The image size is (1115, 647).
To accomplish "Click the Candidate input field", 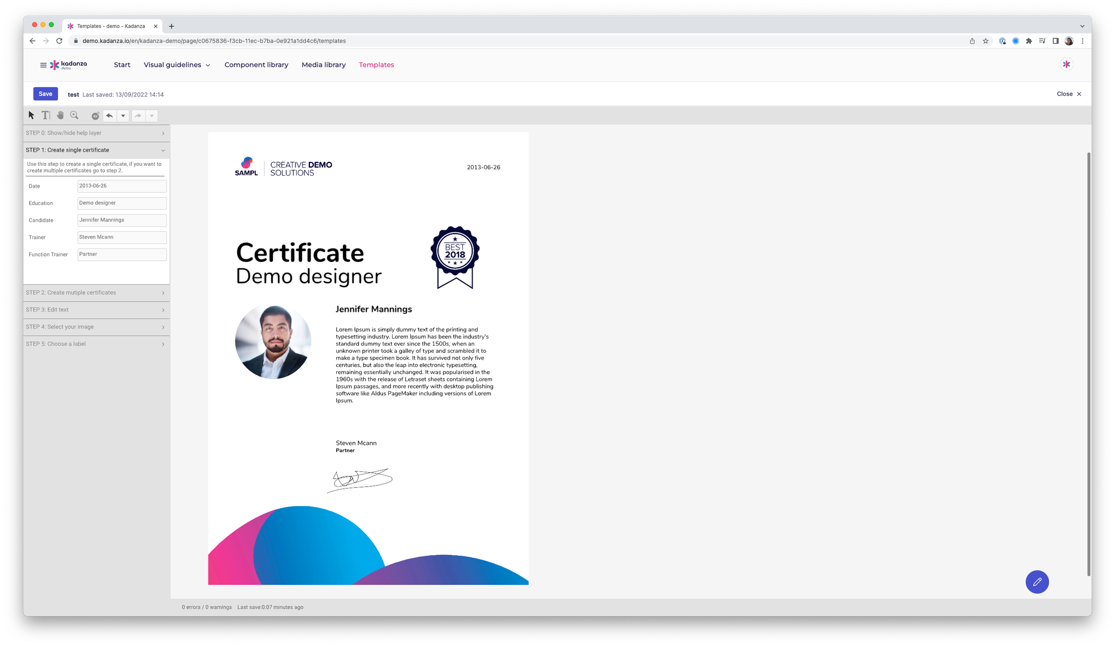I will click(122, 220).
